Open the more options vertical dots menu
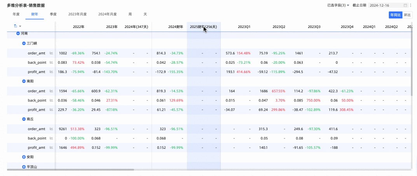 (x=410, y=5)
